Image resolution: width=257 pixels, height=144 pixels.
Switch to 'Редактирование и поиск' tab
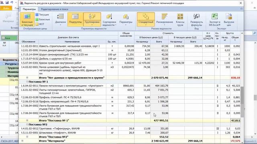coord(55,9)
